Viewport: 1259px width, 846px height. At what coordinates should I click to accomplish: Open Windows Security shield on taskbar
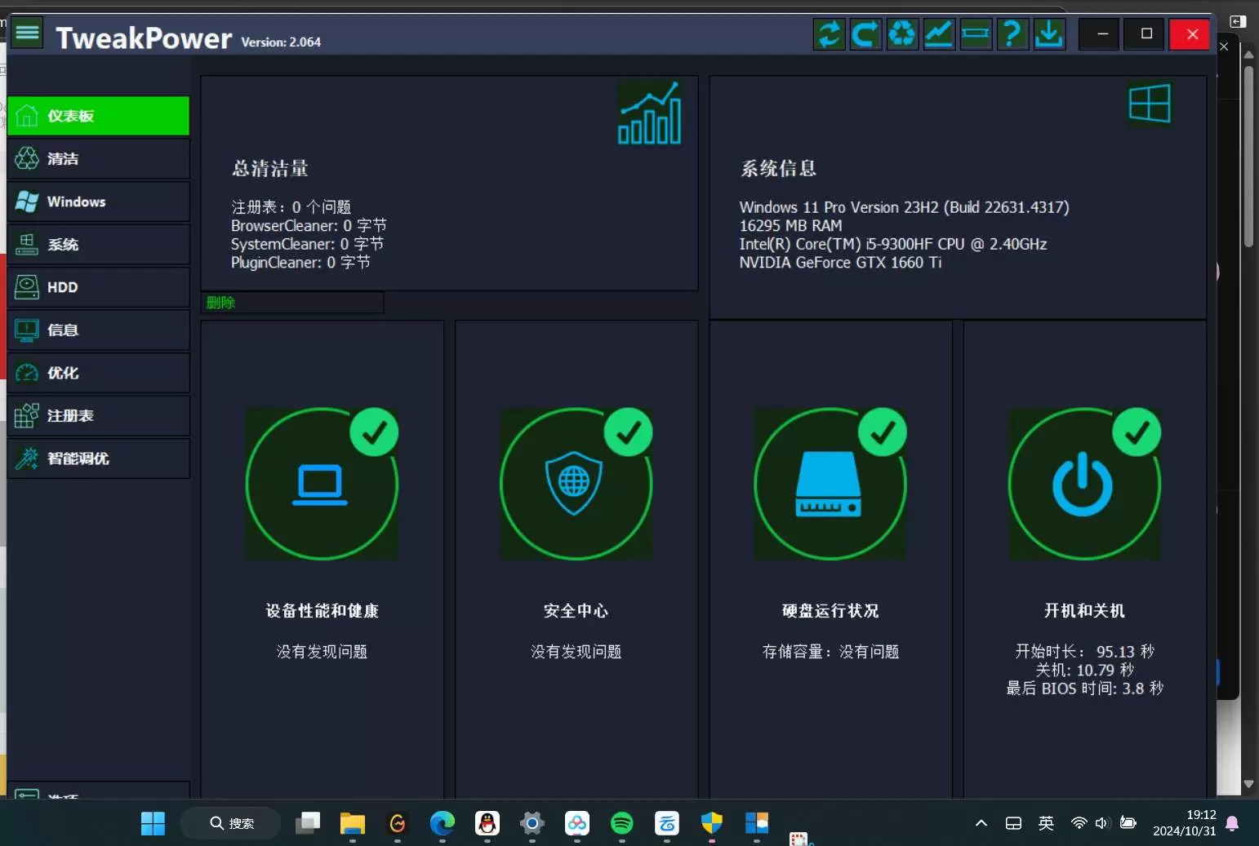712,823
